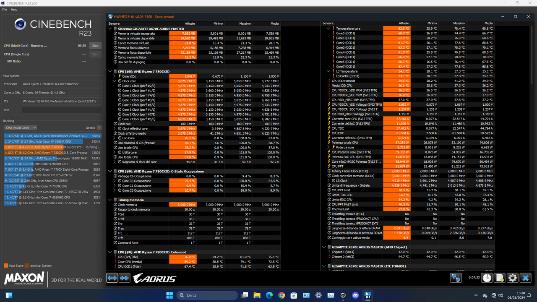Open the File menu in Cinebench
The image size is (537, 302).
(4, 9)
